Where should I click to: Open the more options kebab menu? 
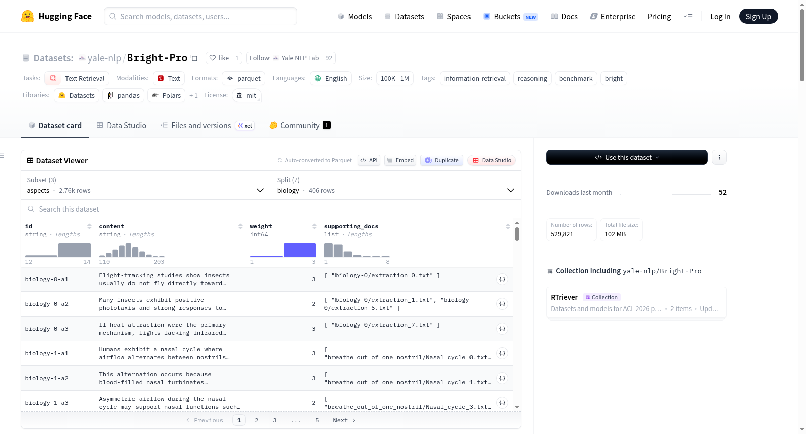click(x=719, y=157)
